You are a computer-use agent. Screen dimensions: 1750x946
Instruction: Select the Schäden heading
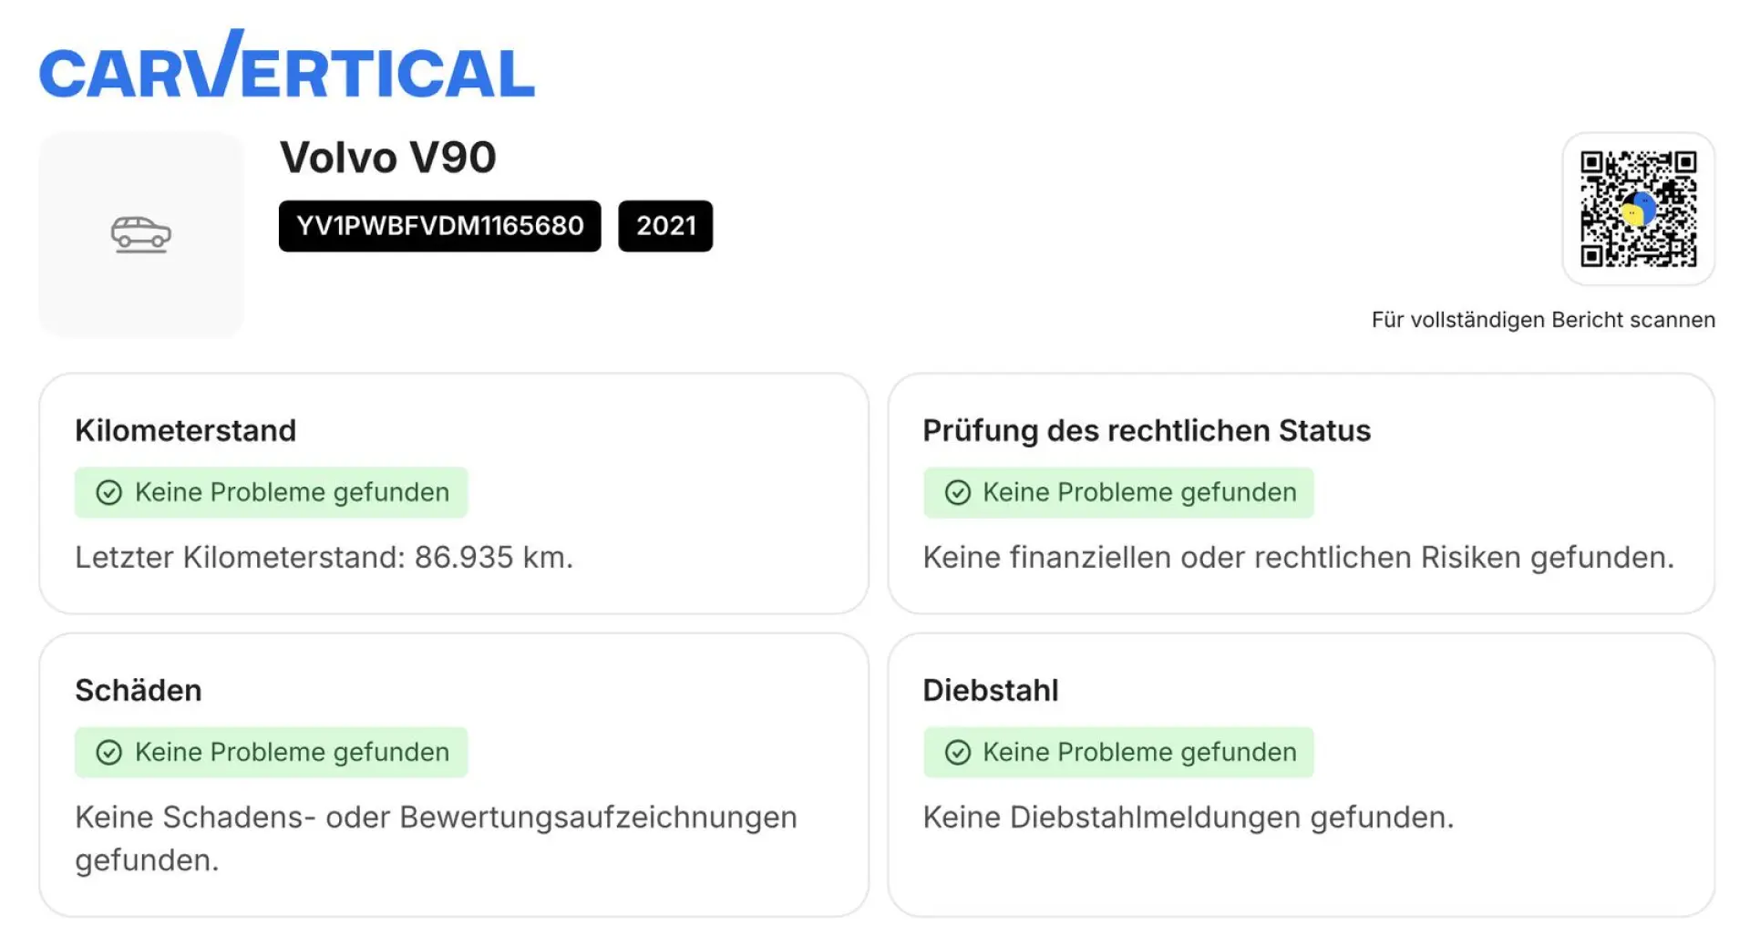pyautogui.click(x=138, y=690)
